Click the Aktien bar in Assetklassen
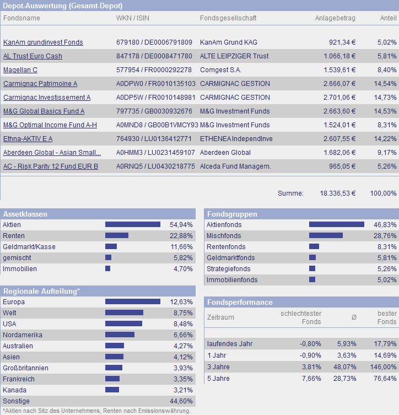 [x=133, y=225]
